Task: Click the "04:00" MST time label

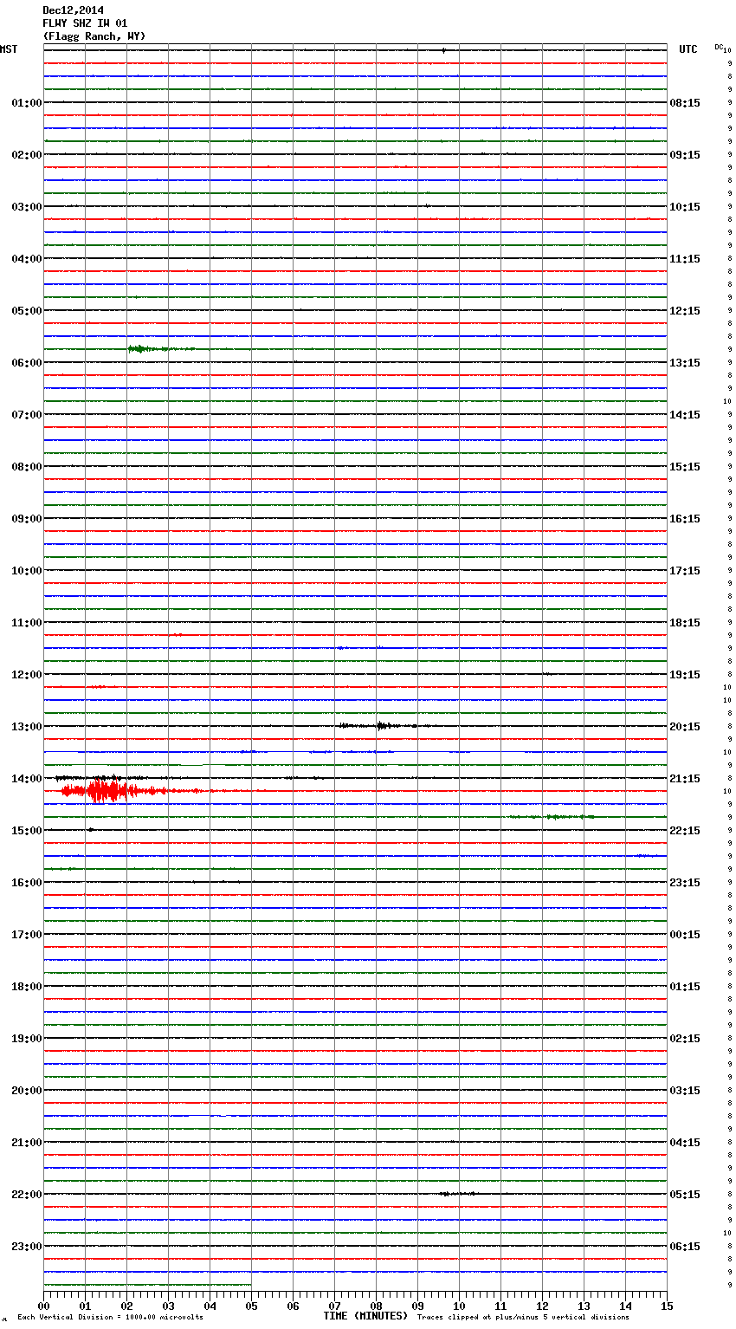Action: point(27,259)
